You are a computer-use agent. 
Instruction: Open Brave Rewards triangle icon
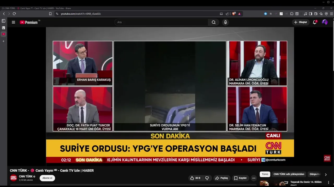coord(239,14)
